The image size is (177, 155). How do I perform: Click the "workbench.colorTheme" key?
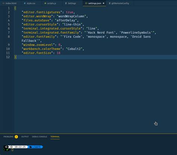42,49
